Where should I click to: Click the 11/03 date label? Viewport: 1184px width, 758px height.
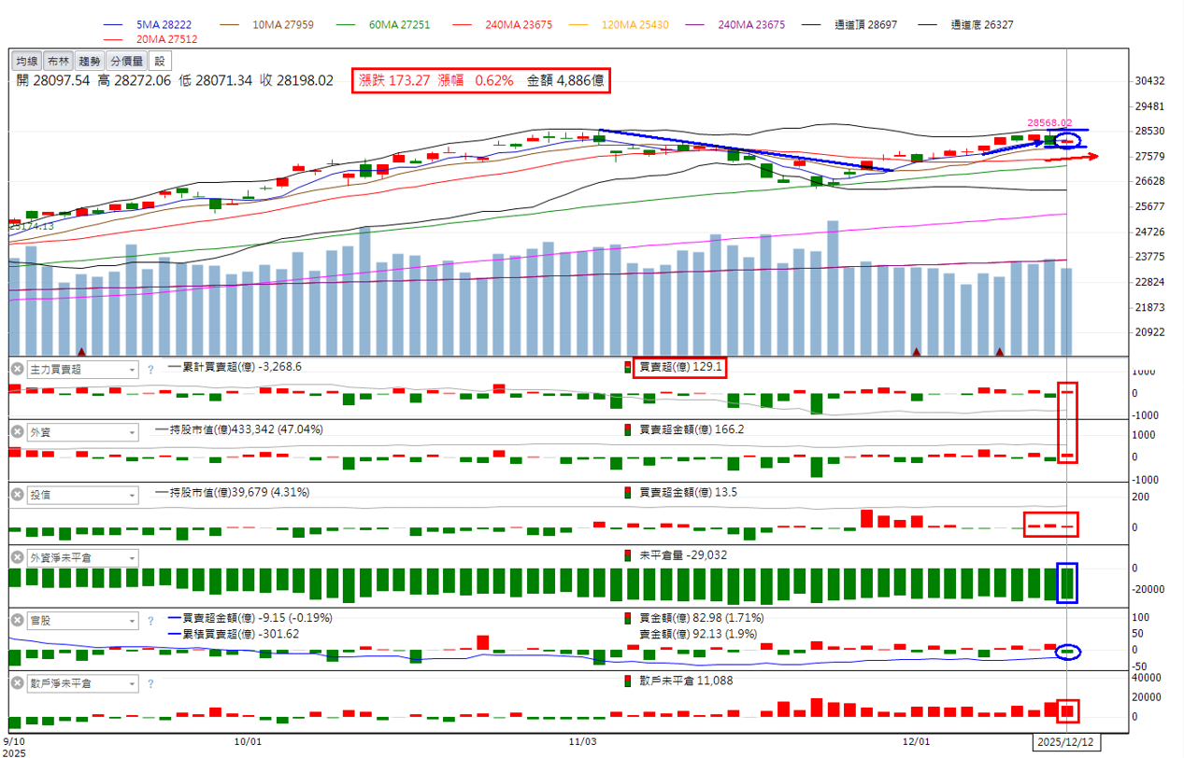tap(582, 742)
